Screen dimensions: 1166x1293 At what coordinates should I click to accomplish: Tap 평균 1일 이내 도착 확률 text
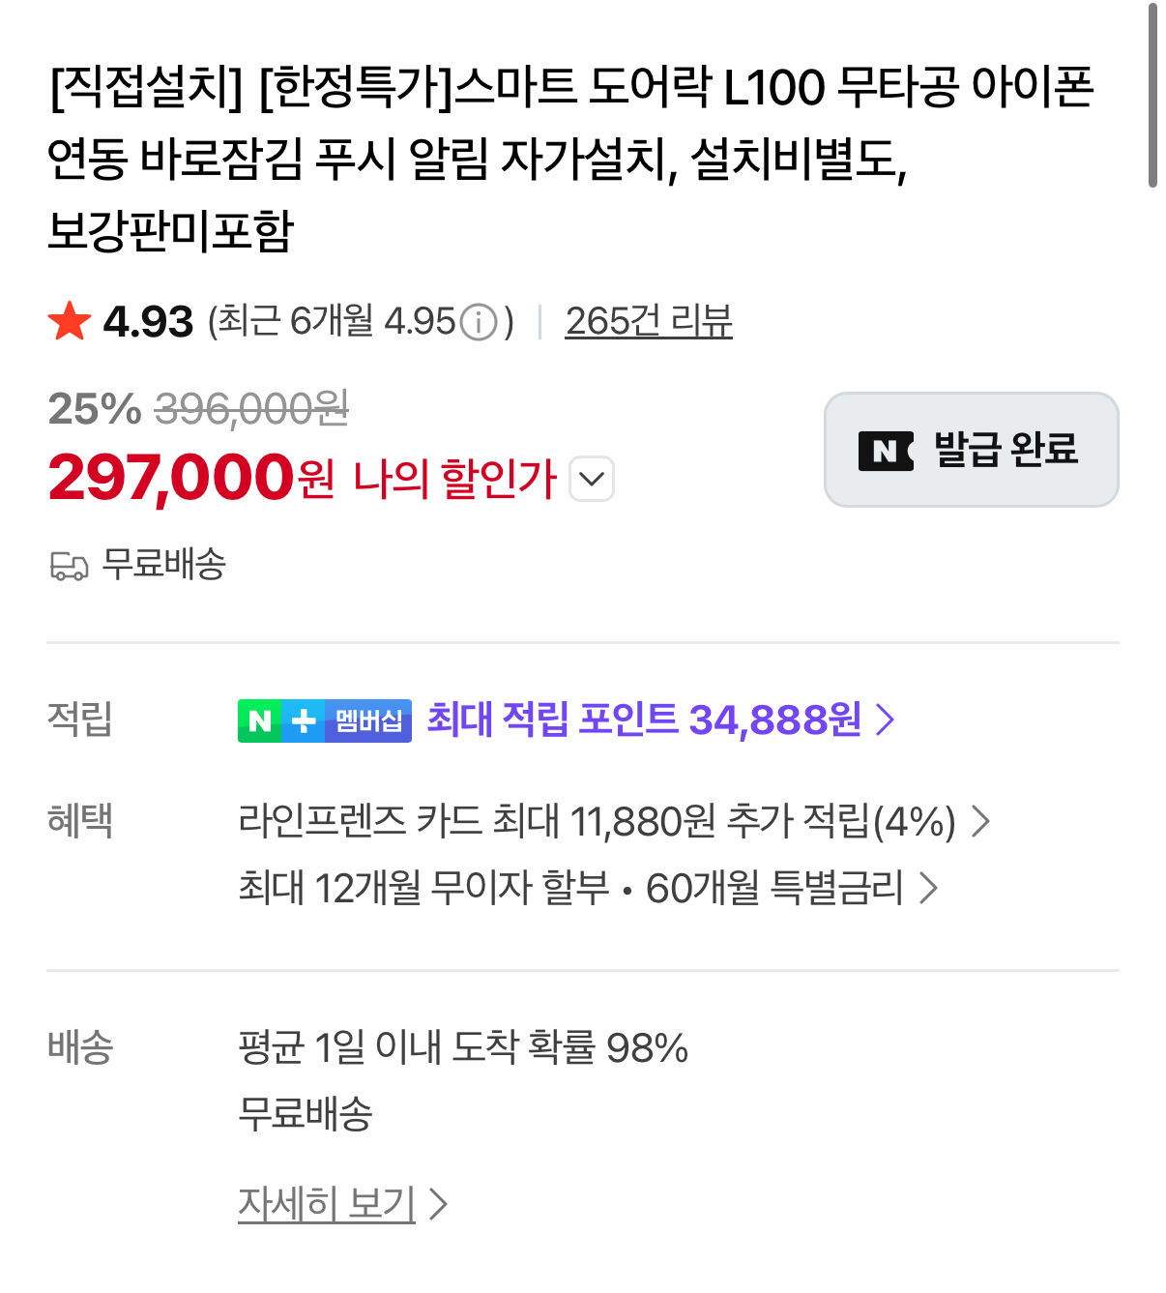coord(463,1047)
